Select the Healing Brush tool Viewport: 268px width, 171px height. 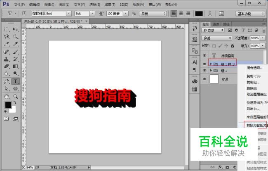(7, 52)
